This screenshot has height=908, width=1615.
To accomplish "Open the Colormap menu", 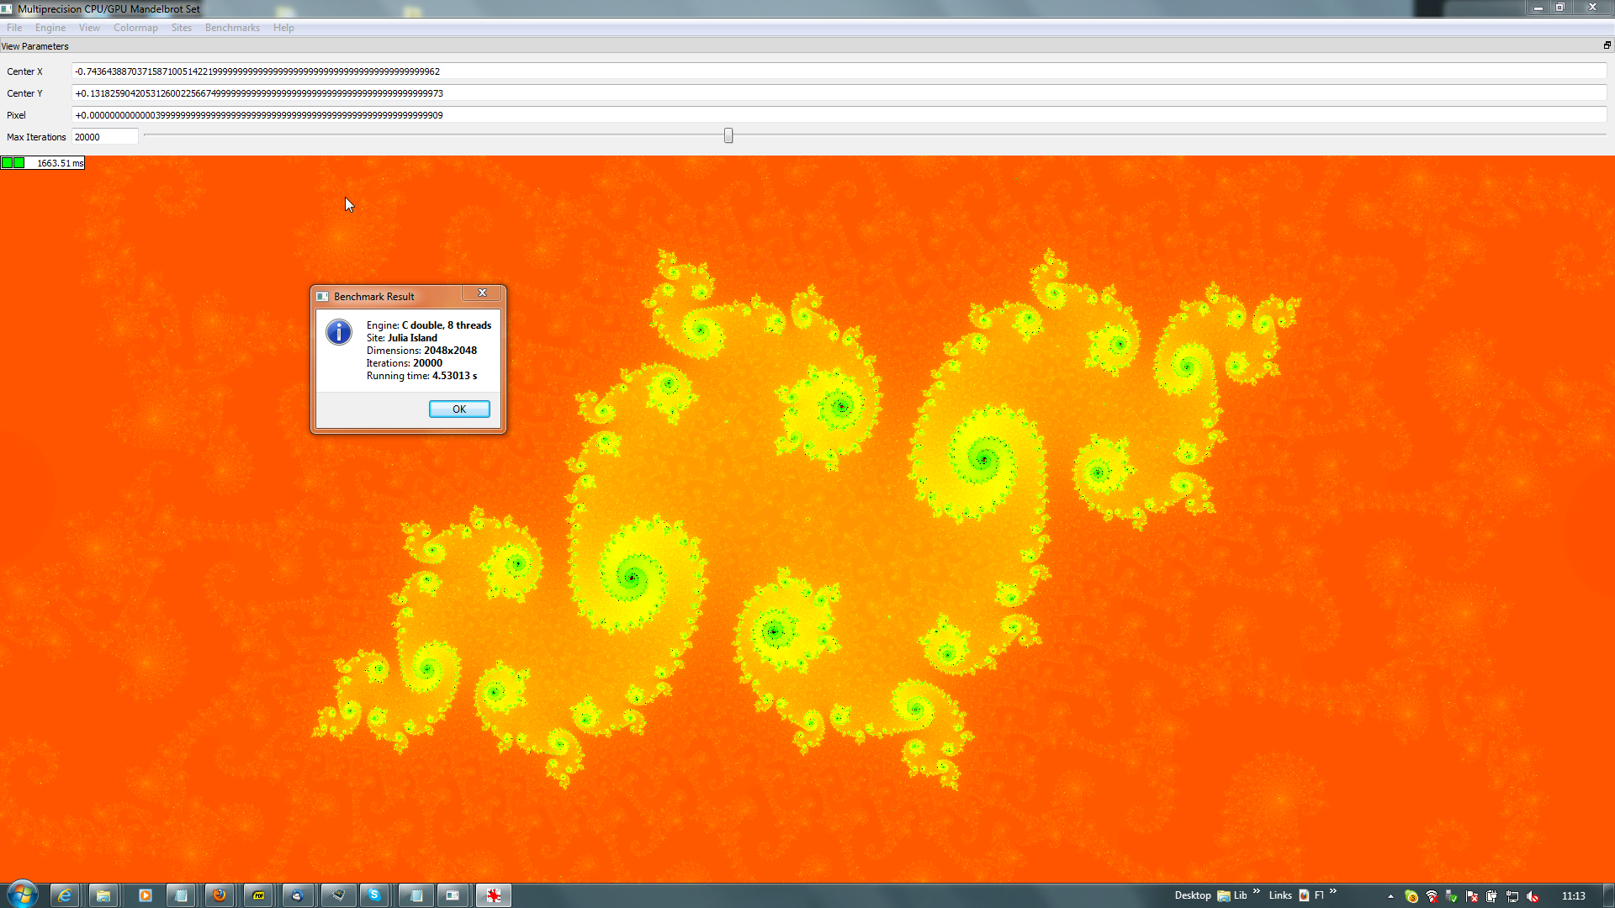I will 135,28.
